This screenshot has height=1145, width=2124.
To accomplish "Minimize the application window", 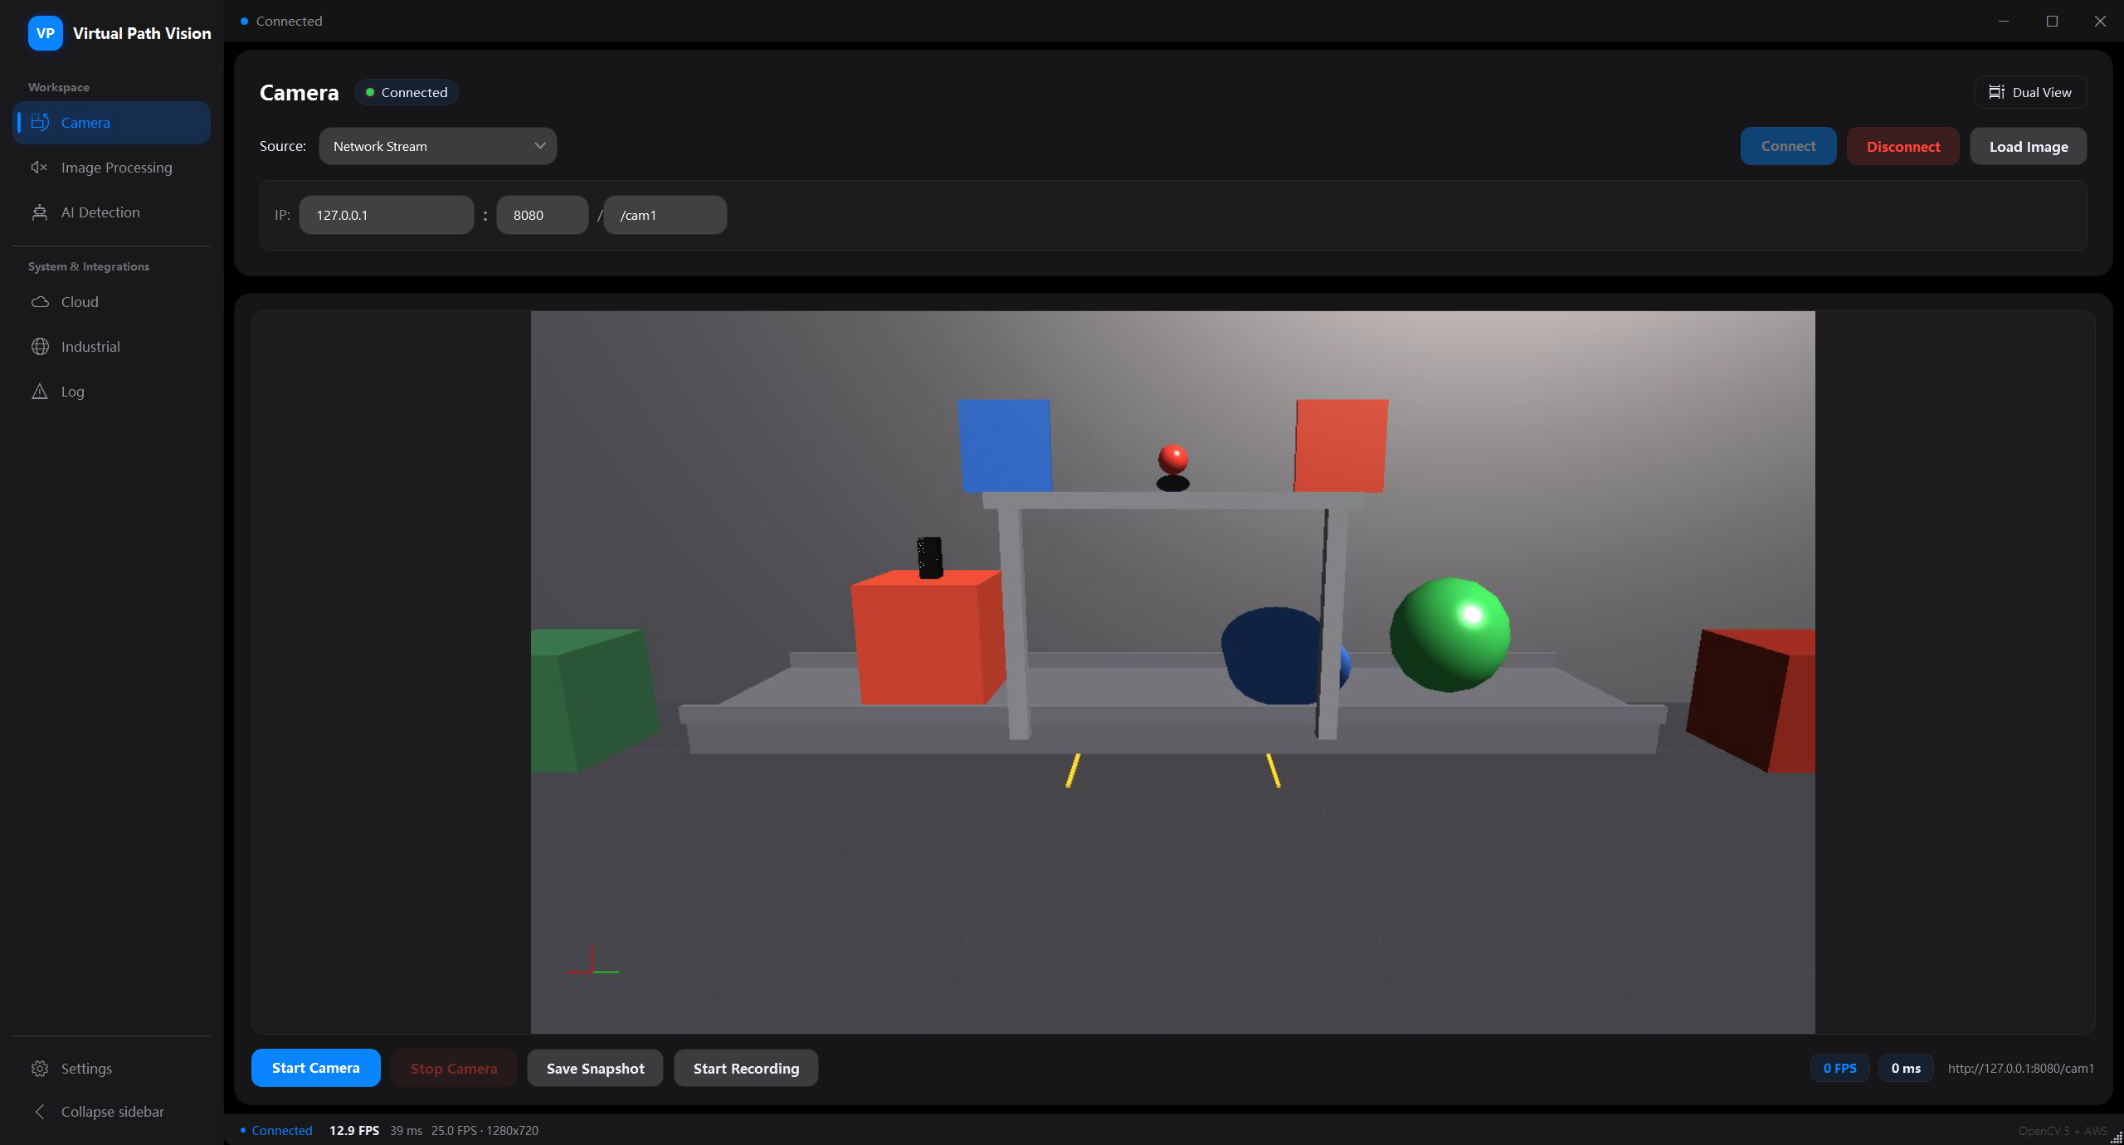I will [2004, 21].
